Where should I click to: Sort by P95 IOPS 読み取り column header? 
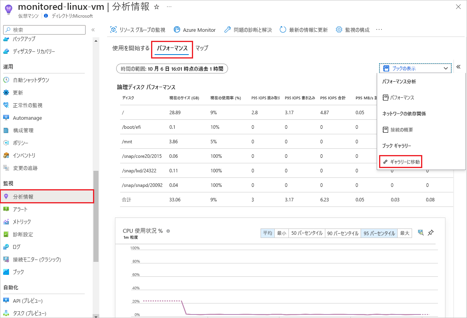click(x=266, y=98)
